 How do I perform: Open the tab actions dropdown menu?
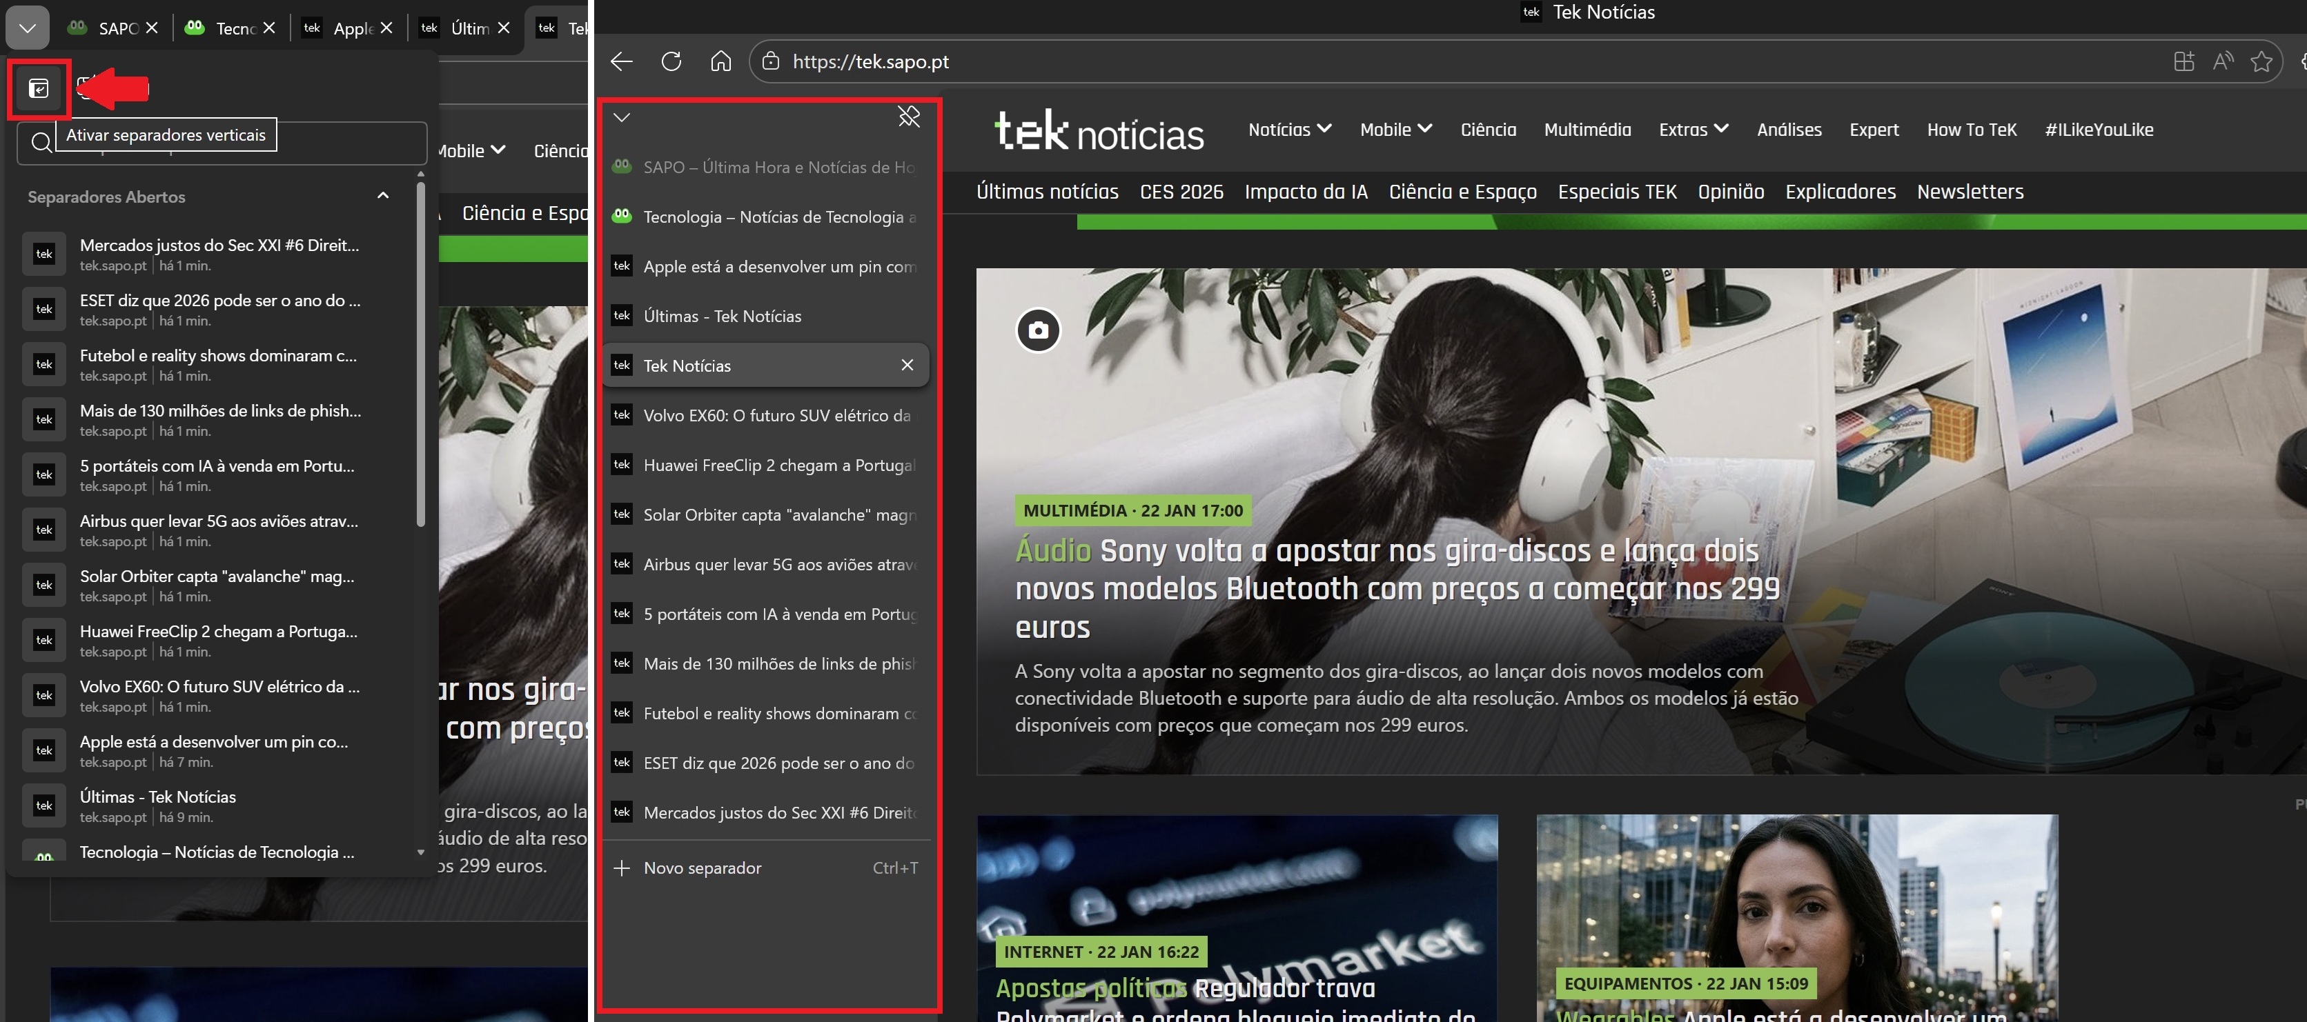(27, 28)
